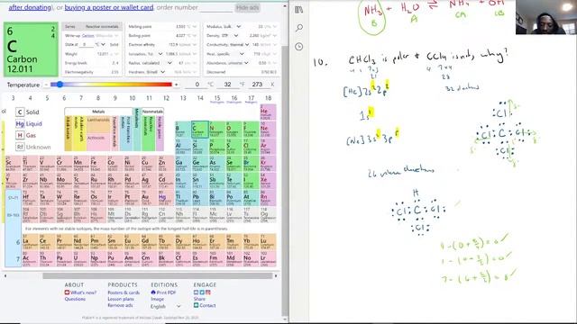Open the PDF viewer table of contents icon
This screenshot has height=324, width=577.
[298, 10]
